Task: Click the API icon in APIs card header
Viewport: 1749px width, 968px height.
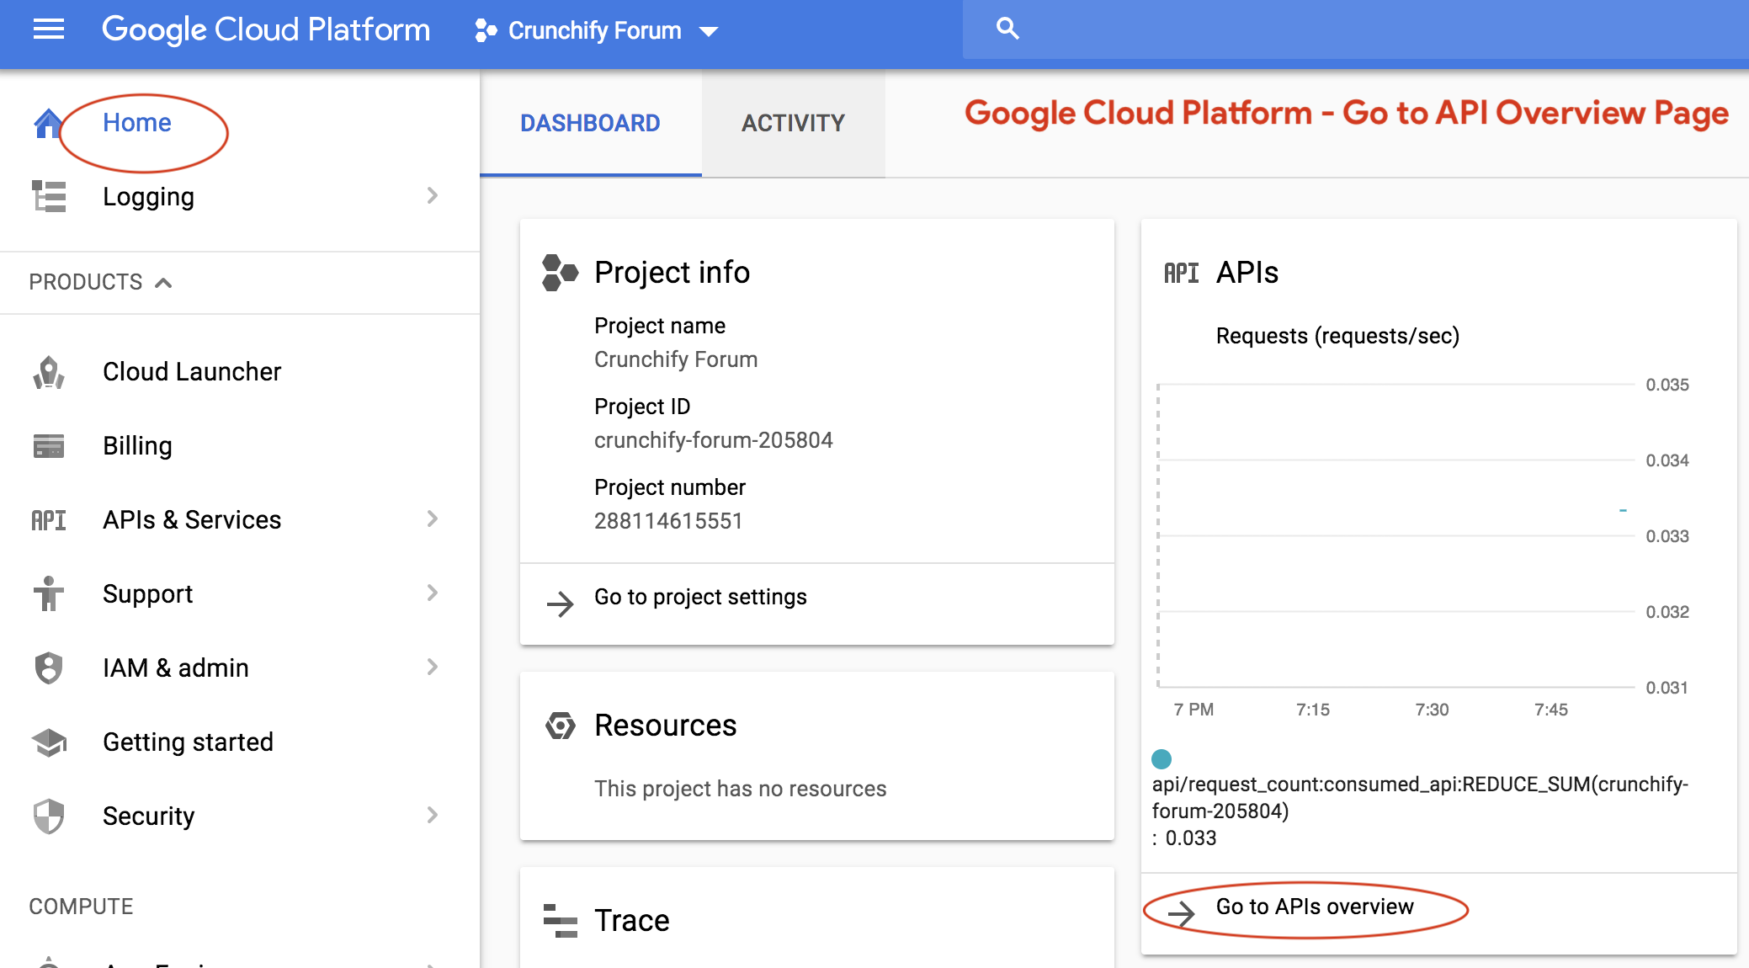Action: click(x=1182, y=273)
